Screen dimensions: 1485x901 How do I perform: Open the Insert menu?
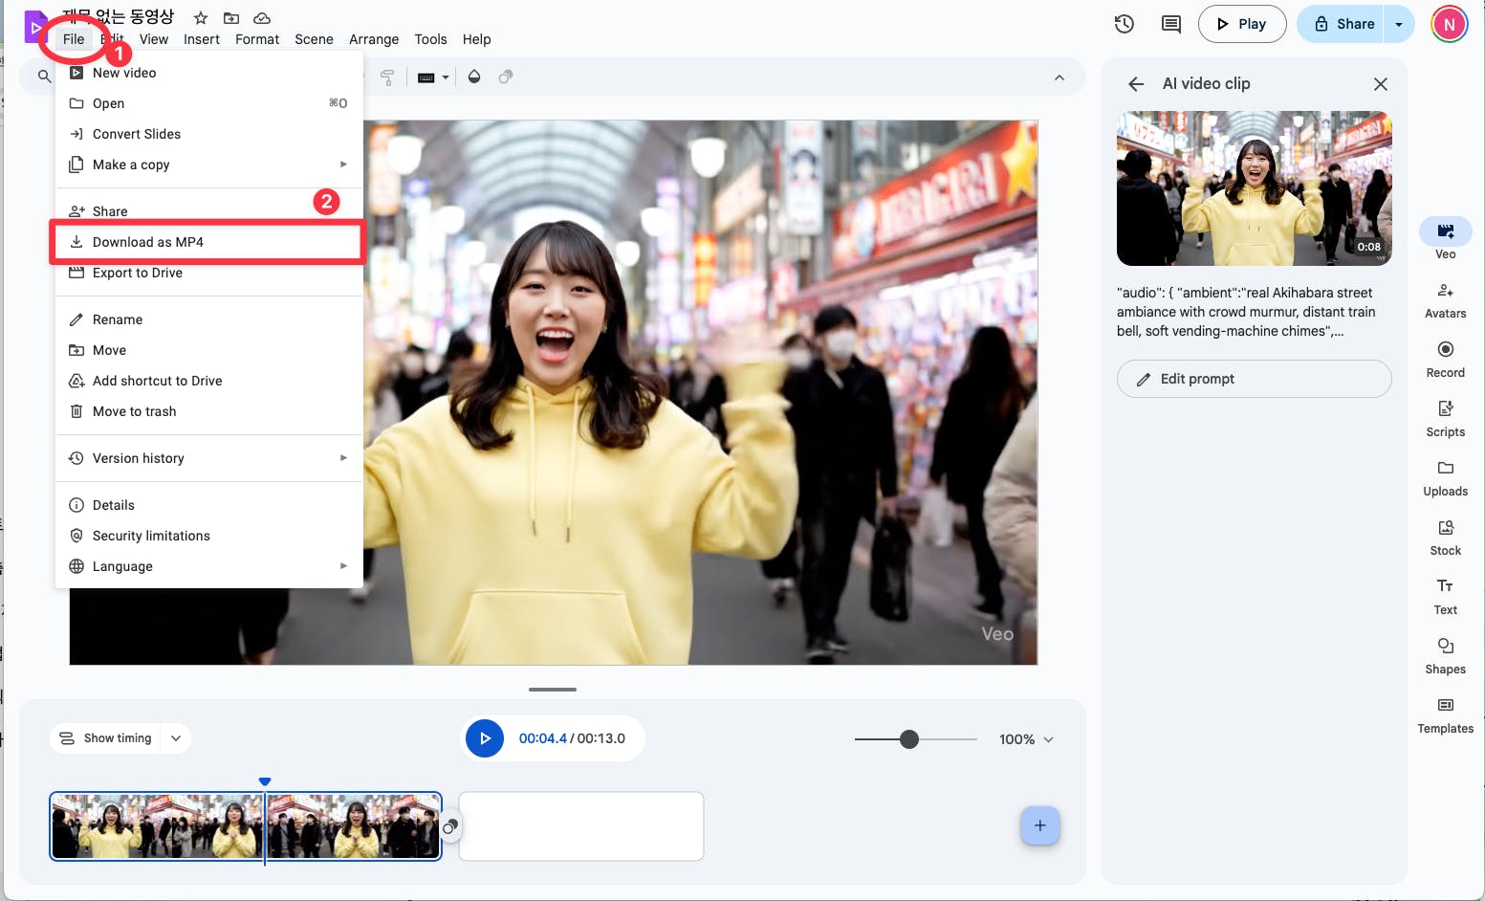[201, 39]
